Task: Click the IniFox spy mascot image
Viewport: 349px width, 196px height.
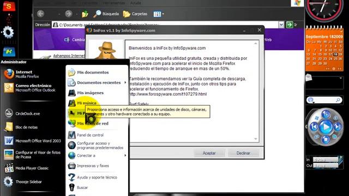Action: pyautogui.click(x=106, y=50)
